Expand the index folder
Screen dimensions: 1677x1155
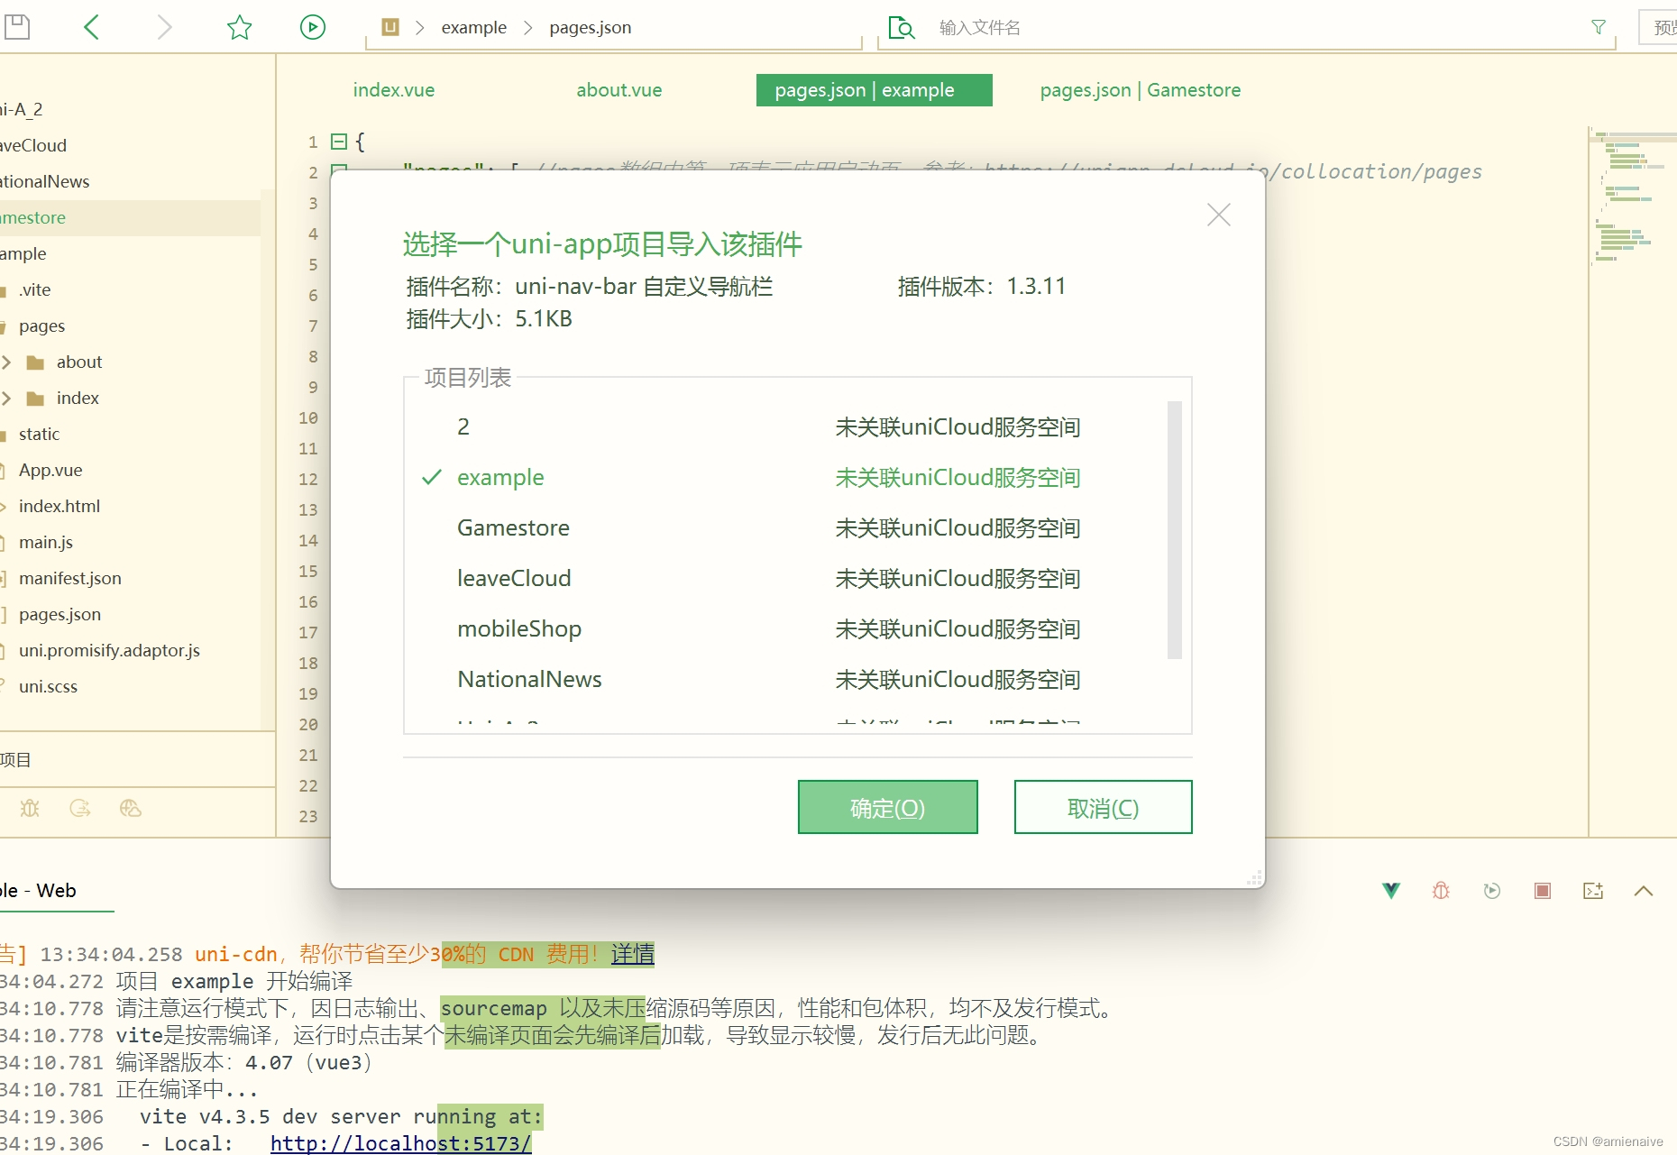pos(6,399)
